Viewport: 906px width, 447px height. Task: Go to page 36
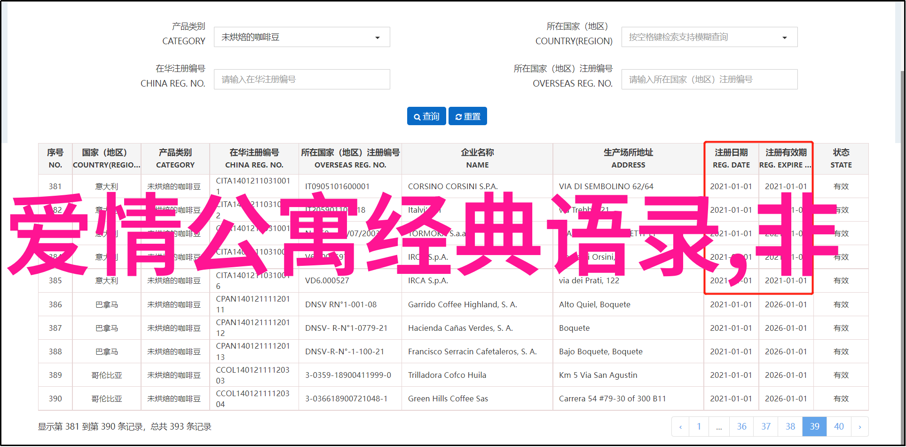pos(741,427)
